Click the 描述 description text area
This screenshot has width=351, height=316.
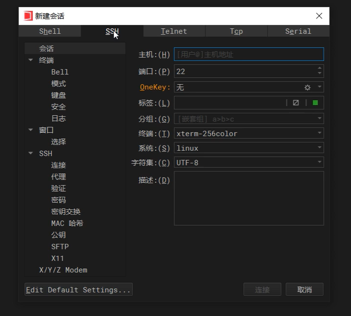[x=249, y=198]
